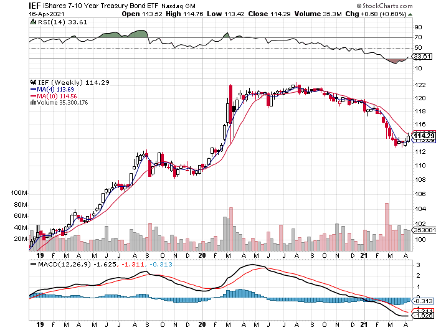Viewport: 436px width, 330px height.
Task: Click the blue MA(4) 113.69 legend entry
Action: (x=52, y=90)
